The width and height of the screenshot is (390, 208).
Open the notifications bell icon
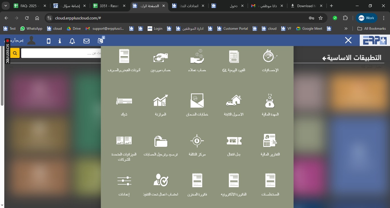[72, 41]
